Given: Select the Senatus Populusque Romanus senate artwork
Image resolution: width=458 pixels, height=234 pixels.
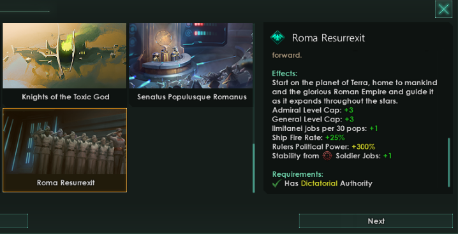Looking at the screenshot, I should pos(191,55).
